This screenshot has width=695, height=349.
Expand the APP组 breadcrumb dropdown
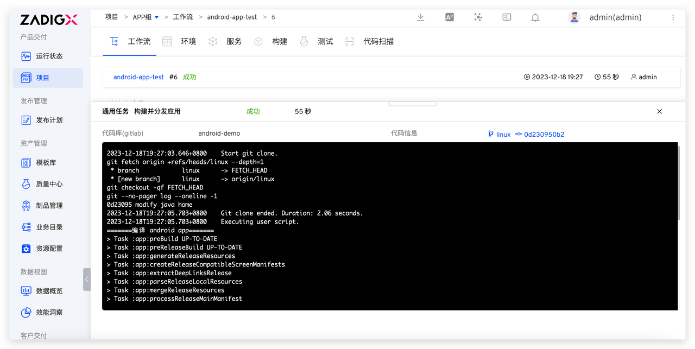(157, 17)
